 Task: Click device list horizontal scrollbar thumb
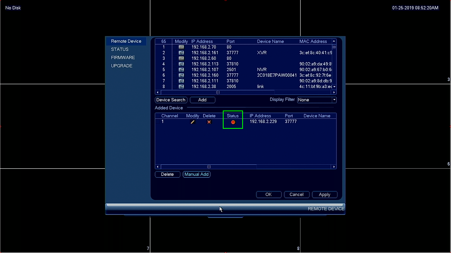tap(218, 92)
